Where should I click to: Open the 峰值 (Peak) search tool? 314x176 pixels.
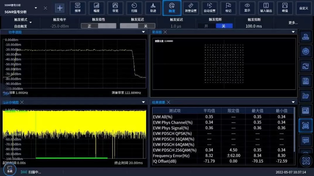[x=285, y=8]
